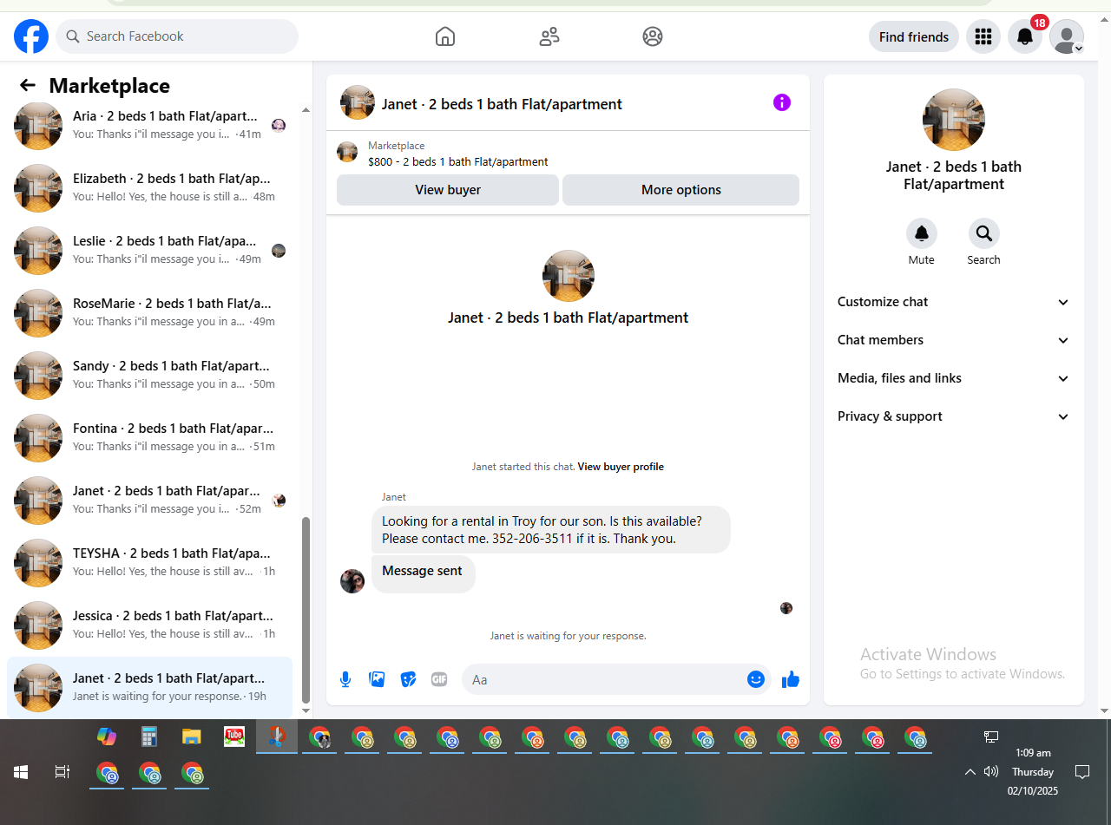Open Leslie's conversation in the chat list
The height and width of the screenshot is (825, 1111).
[149, 250]
